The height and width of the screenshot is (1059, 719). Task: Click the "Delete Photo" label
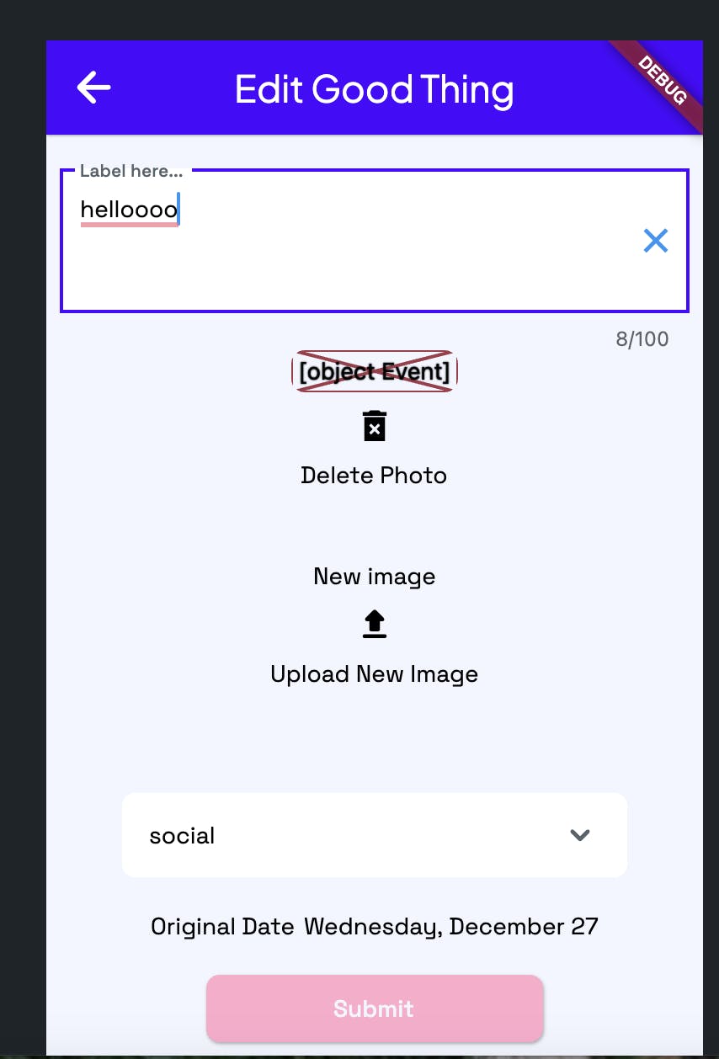click(x=374, y=476)
